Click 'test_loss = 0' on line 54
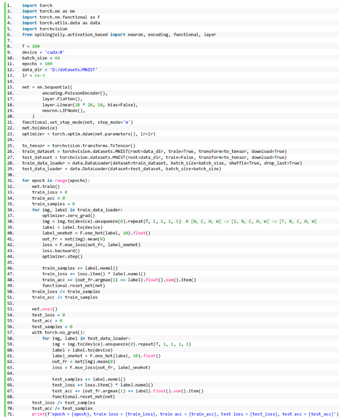This screenshot has height=420, width=339. 49,315
